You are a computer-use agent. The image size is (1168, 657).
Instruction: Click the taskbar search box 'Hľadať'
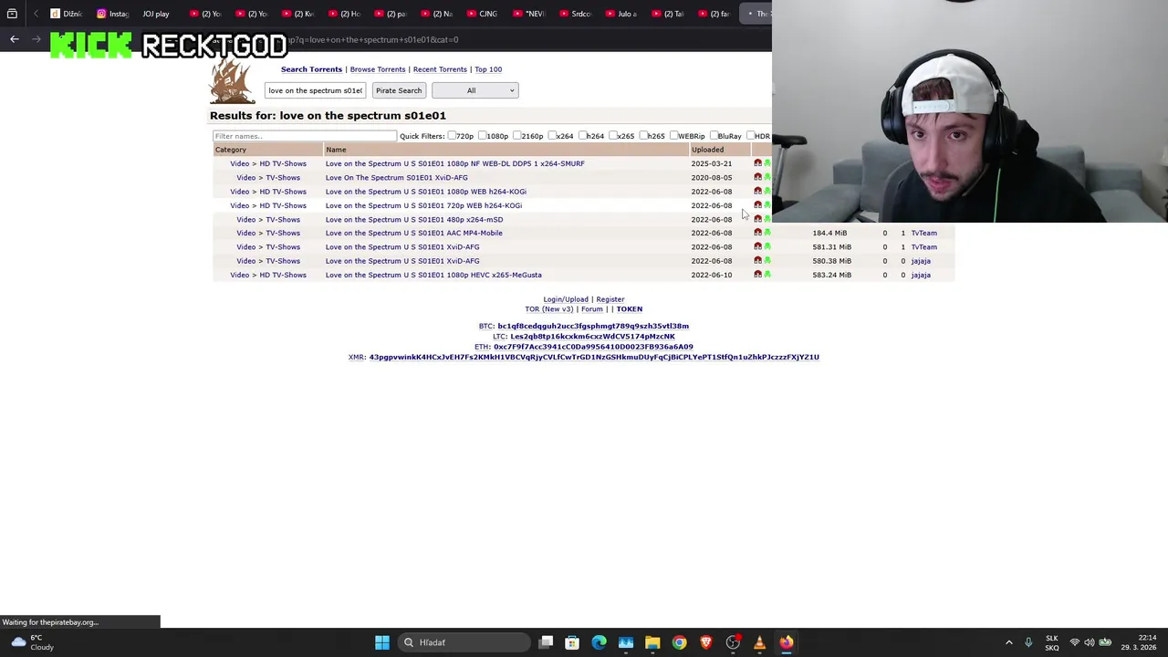tap(465, 642)
